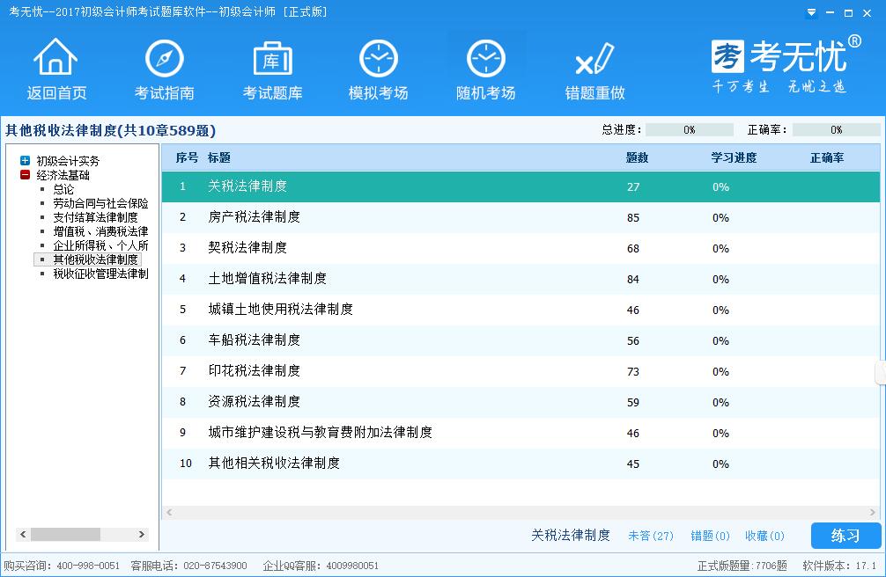
Task: Click the title bar dropdown menu arrow
Action: (811, 12)
